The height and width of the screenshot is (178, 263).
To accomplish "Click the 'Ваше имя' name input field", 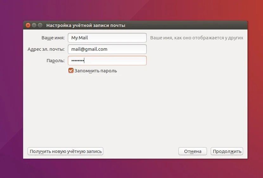I will pos(107,38).
